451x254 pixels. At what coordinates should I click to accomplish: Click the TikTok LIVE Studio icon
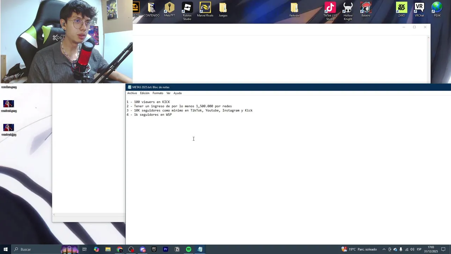pyautogui.click(x=330, y=11)
